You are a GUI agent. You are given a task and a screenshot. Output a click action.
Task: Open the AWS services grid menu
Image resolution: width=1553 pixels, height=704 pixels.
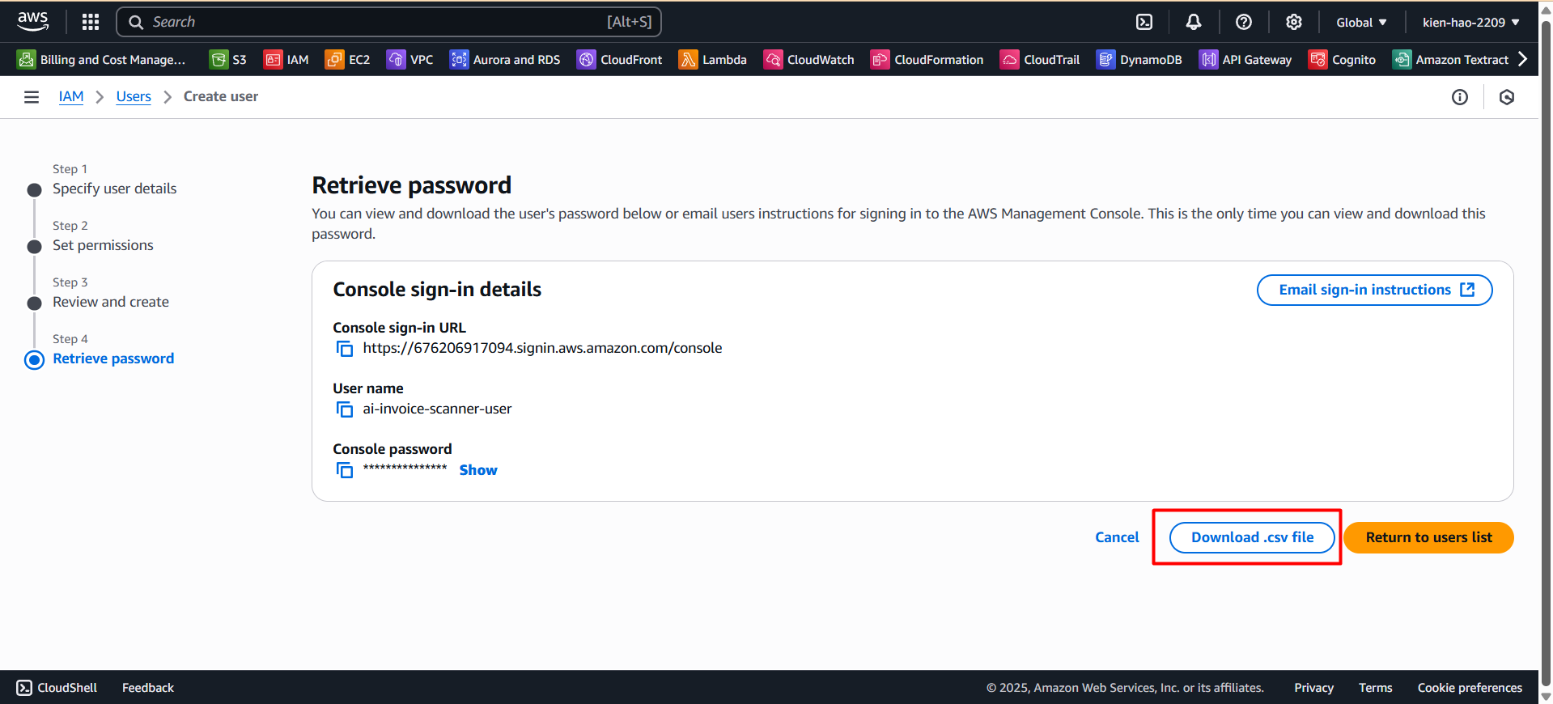pos(91,22)
